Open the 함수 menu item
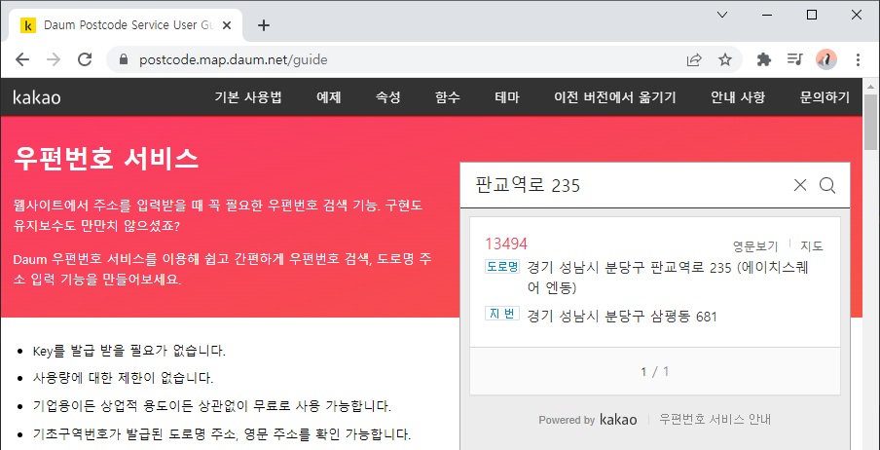The height and width of the screenshot is (450, 880). 447,97
